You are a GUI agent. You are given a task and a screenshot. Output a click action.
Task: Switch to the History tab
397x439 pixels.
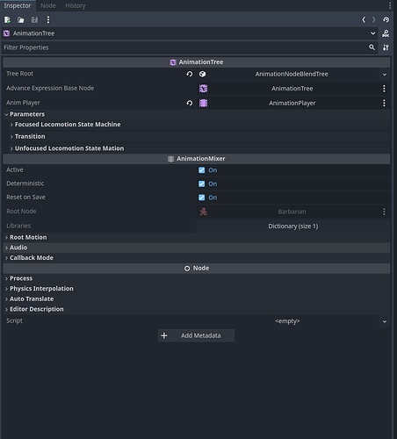tap(76, 5)
